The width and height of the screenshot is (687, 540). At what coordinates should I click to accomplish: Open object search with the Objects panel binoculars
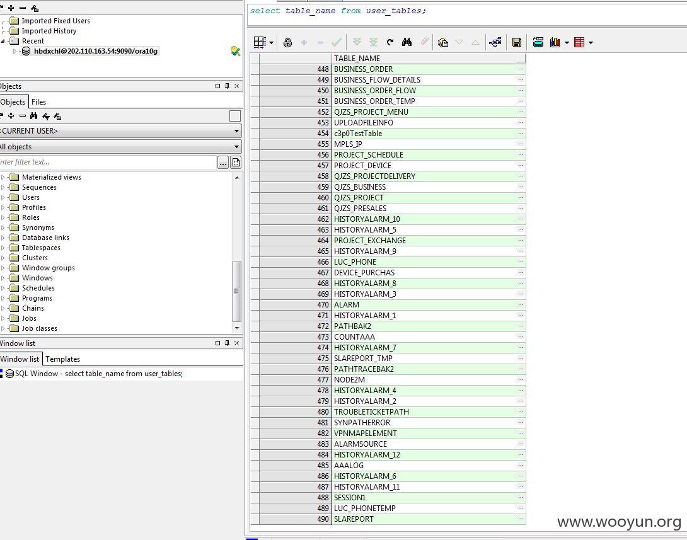coord(34,115)
